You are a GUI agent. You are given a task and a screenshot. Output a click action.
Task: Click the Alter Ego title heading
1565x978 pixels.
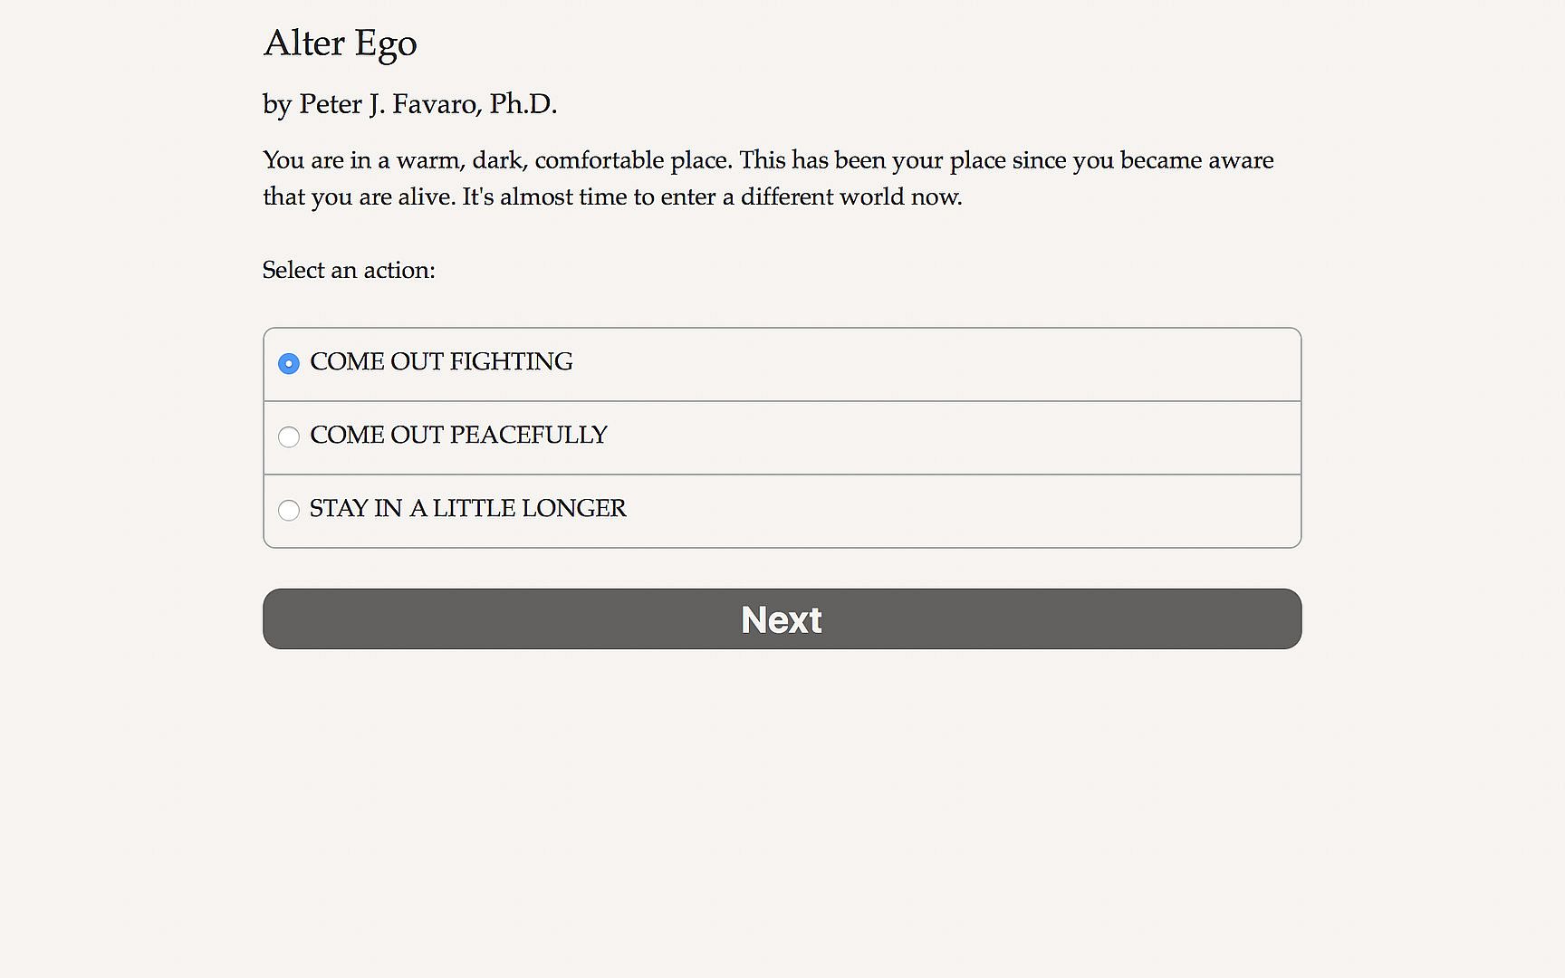coord(340,43)
